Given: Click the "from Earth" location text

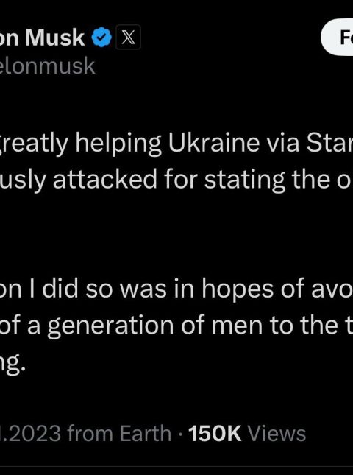Looking at the screenshot, I should (119, 434).
